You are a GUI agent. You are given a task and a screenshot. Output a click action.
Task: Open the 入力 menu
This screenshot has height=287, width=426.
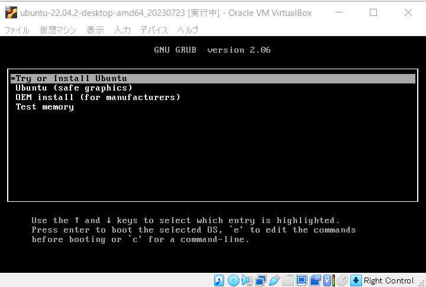(x=122, y=30)
